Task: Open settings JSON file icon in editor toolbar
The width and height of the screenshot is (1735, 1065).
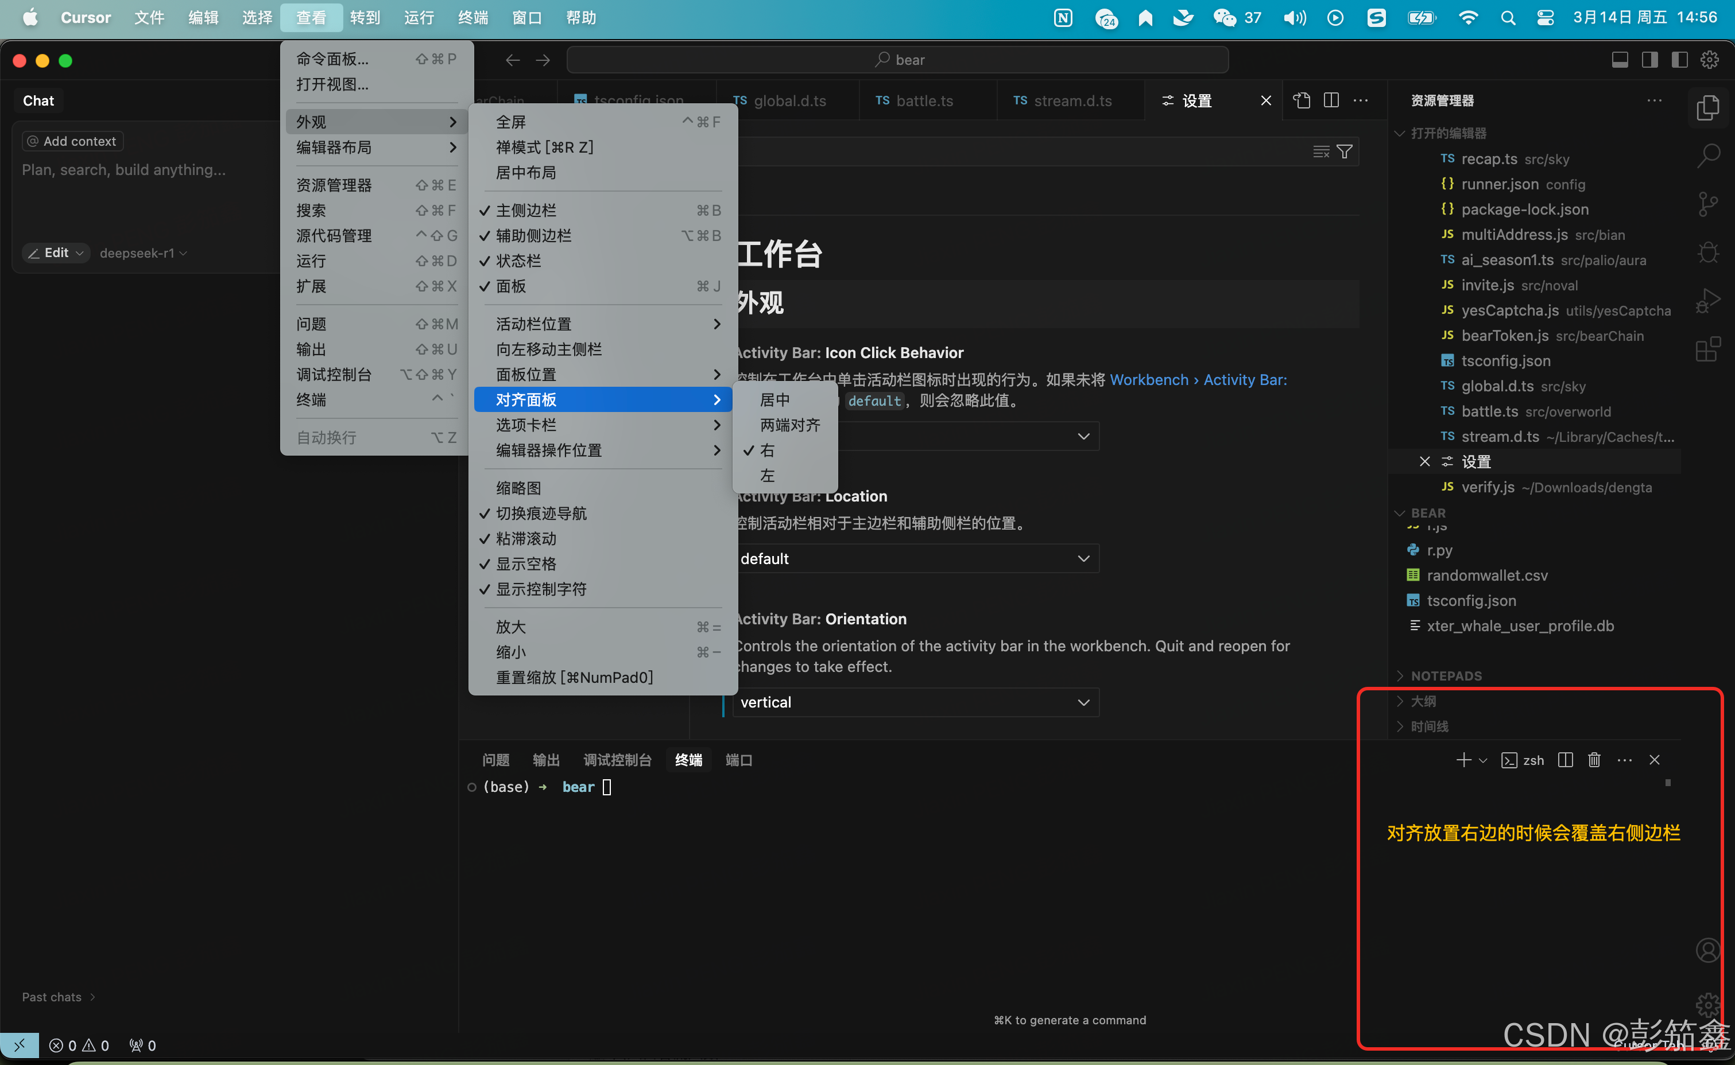Action: click(x=1302, y=101)
